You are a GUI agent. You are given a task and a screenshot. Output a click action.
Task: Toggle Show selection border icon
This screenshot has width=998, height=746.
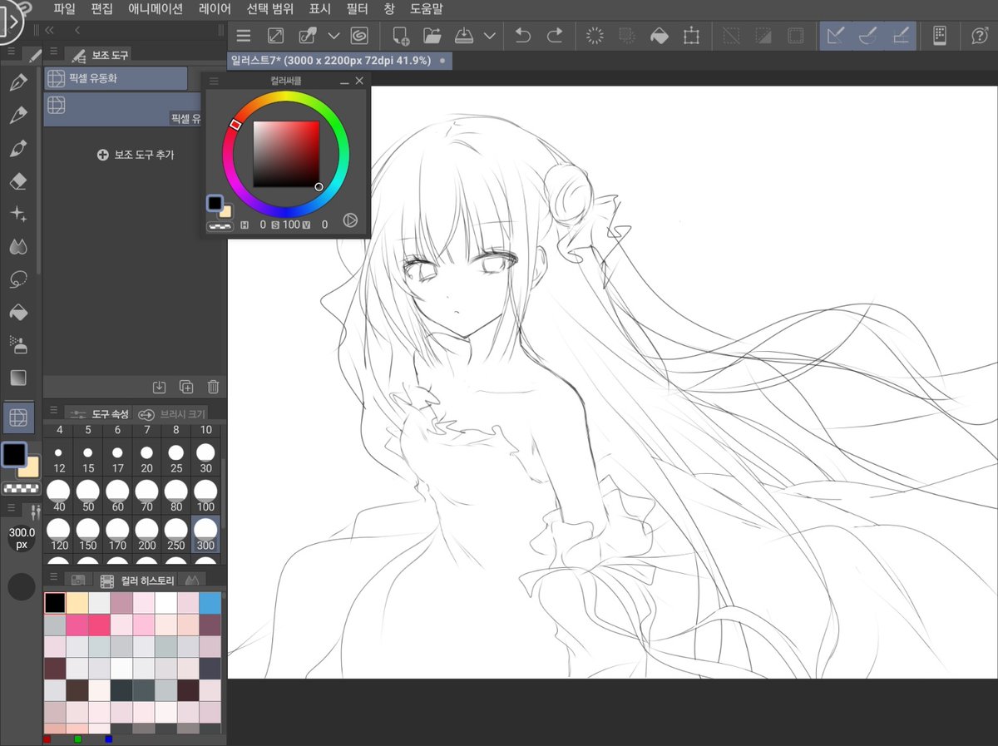[x=795, y=36]
